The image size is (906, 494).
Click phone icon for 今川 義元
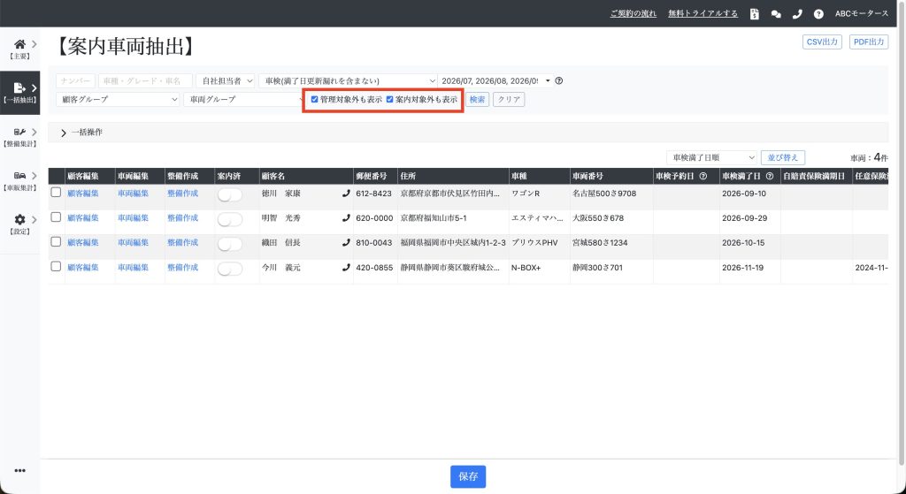(346, 268)
